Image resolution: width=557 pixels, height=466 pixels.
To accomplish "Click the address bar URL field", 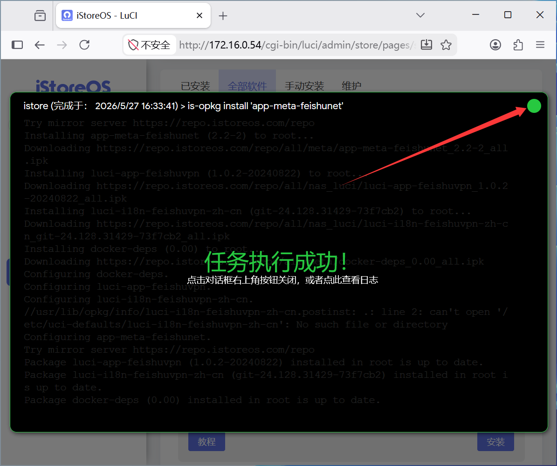I will coord(296,45).
